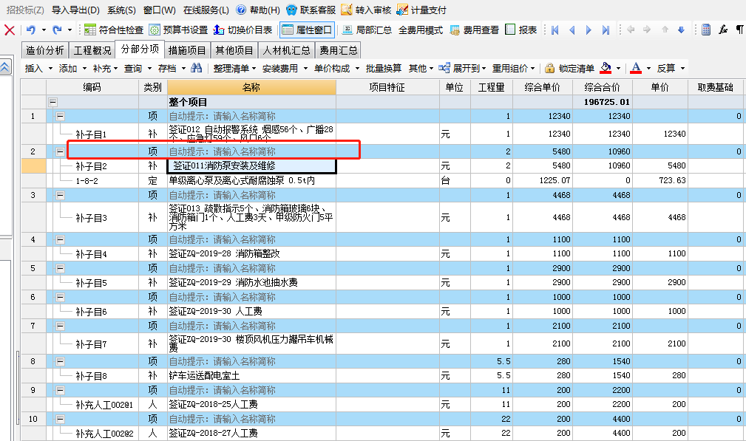Viewport: 746px width, 441px height.
Task: Run 符合性检查 compliance check
Action: click(114, 30)
